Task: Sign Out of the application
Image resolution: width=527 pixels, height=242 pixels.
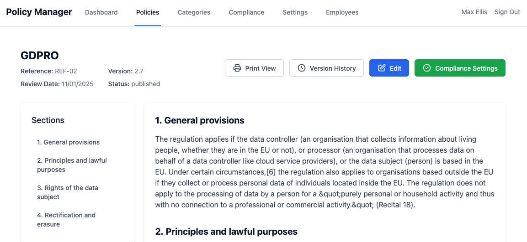Action: tap(507, 12)
